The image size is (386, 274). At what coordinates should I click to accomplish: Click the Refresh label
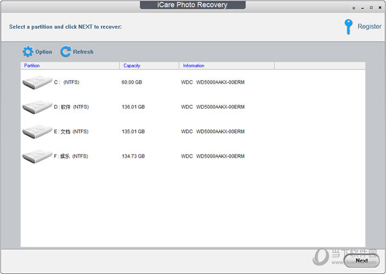point(83,52)
